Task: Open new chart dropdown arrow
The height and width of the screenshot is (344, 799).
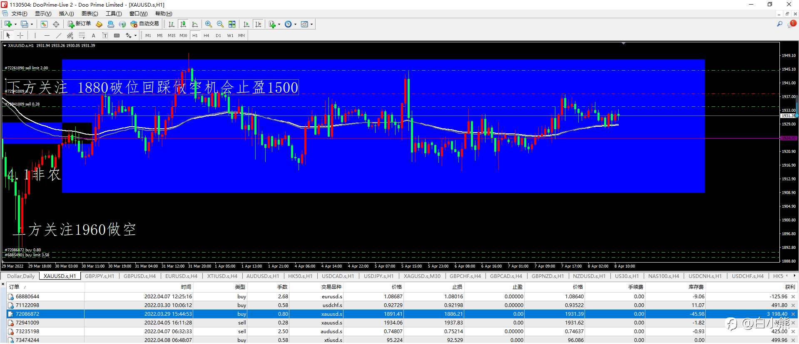Action: [15, 24]
